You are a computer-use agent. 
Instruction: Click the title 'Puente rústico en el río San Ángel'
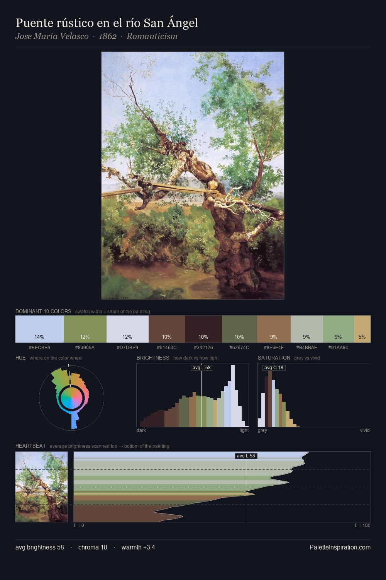[x=107, y=23]
